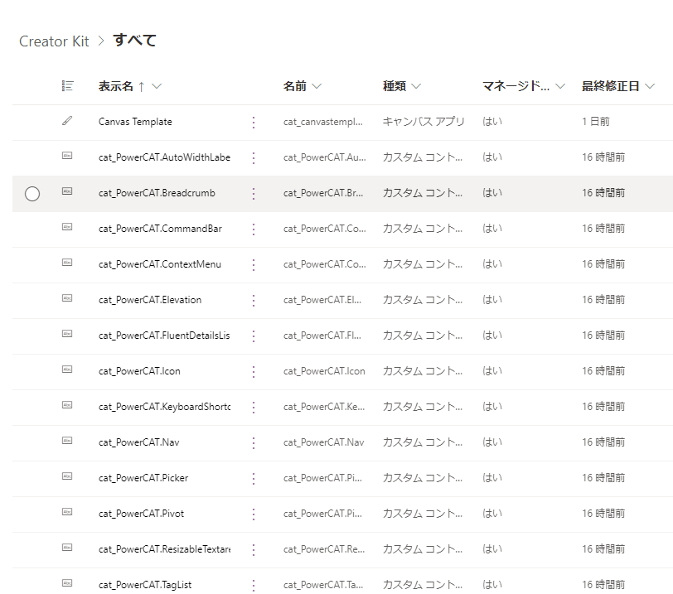Open more options for cat_PowerCAT.ResizableTextarea
Image resolution: width=673 pixels, height=594 pixels.
click(254, 549)
